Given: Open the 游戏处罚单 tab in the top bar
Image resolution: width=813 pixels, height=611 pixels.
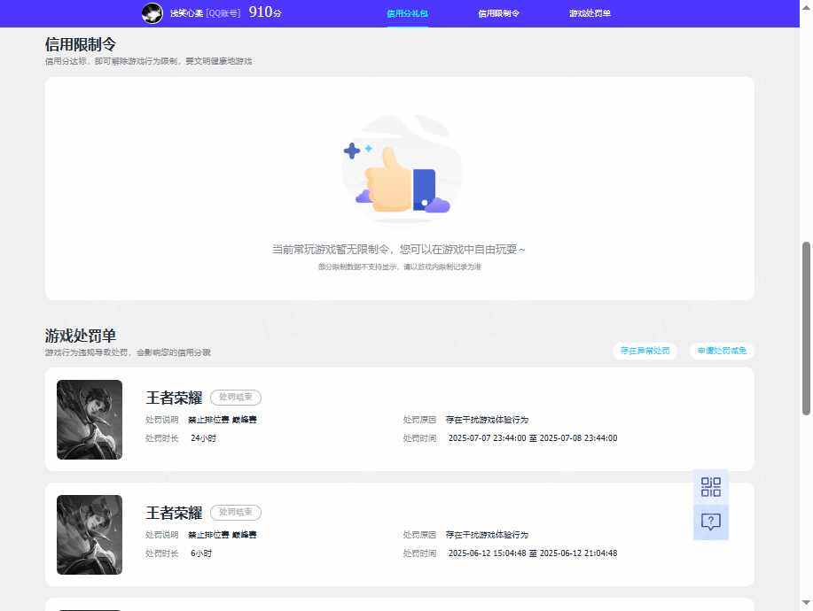Looking at the screenshot, I should tap(590, 13).
